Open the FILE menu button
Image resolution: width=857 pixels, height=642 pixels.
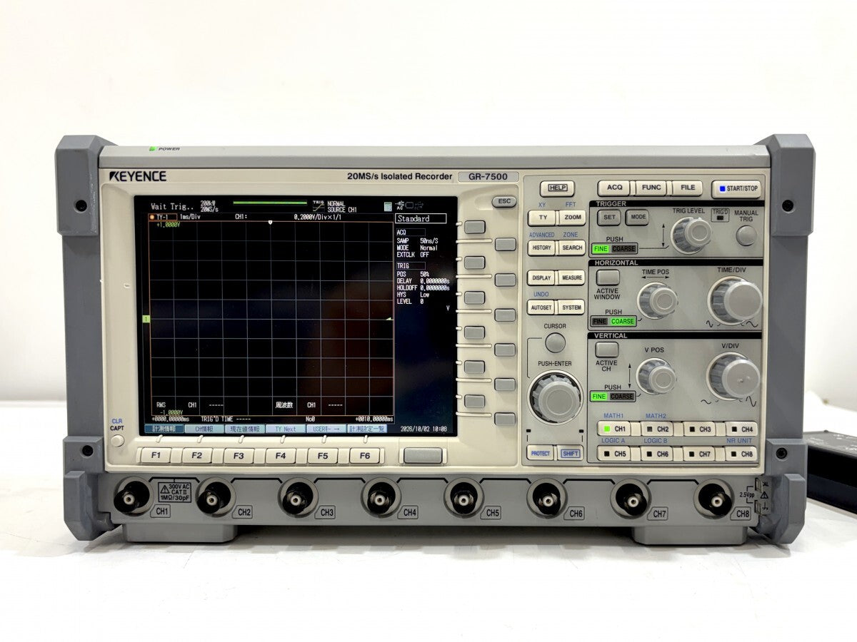pyautogui.click(x=687, y=188)
